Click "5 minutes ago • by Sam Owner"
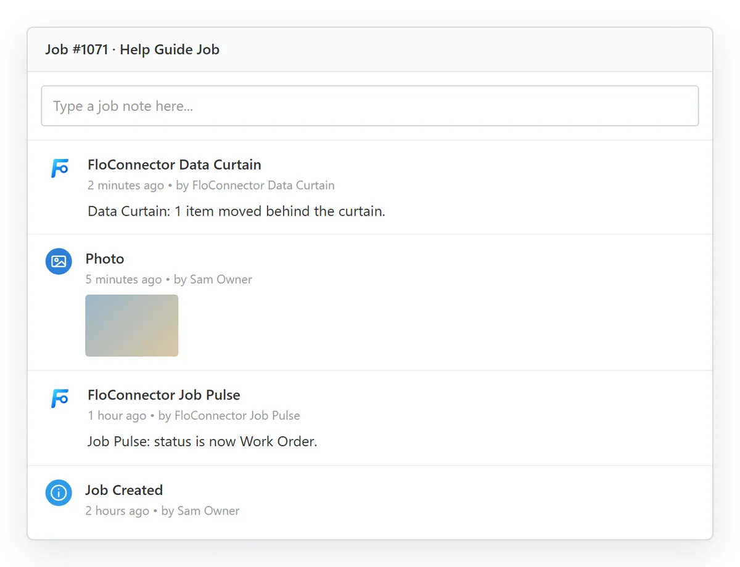The width and height of the screenshot is (740, 567). (x=169, y=280)
